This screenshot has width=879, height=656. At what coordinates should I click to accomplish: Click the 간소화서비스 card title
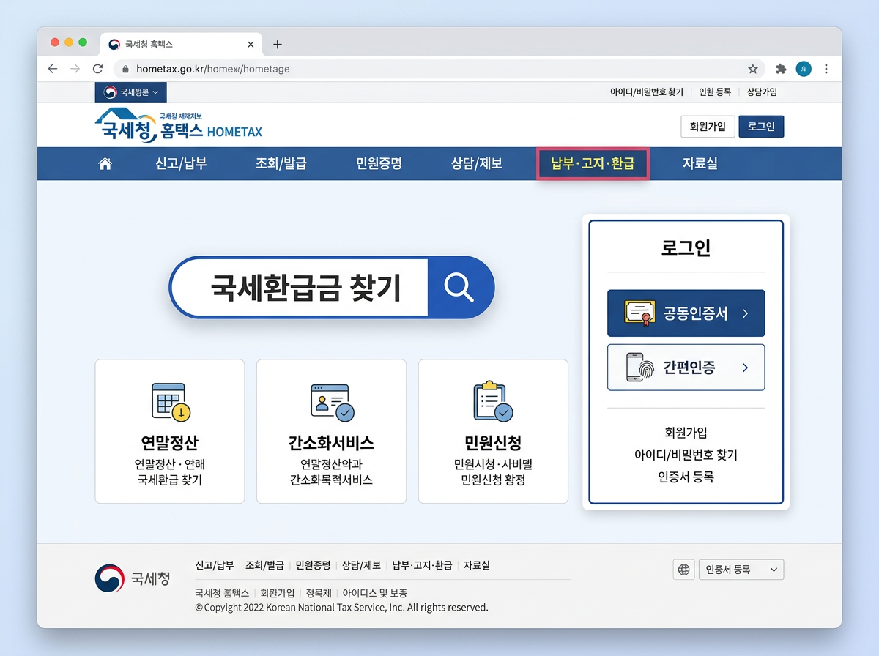point(331,443)
